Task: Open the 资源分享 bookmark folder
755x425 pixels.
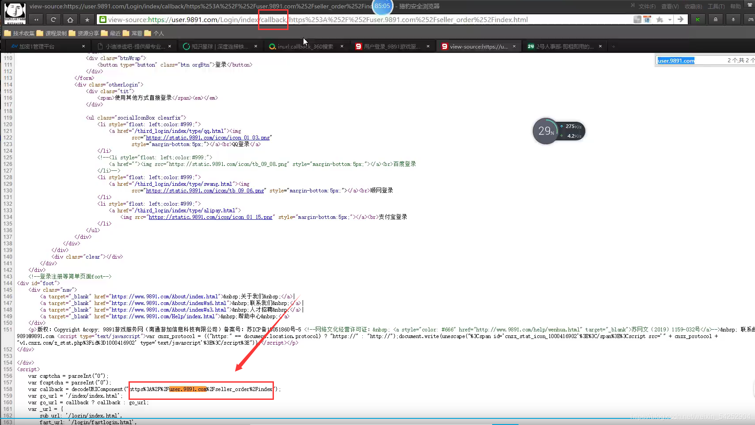Action: [84, 33]
